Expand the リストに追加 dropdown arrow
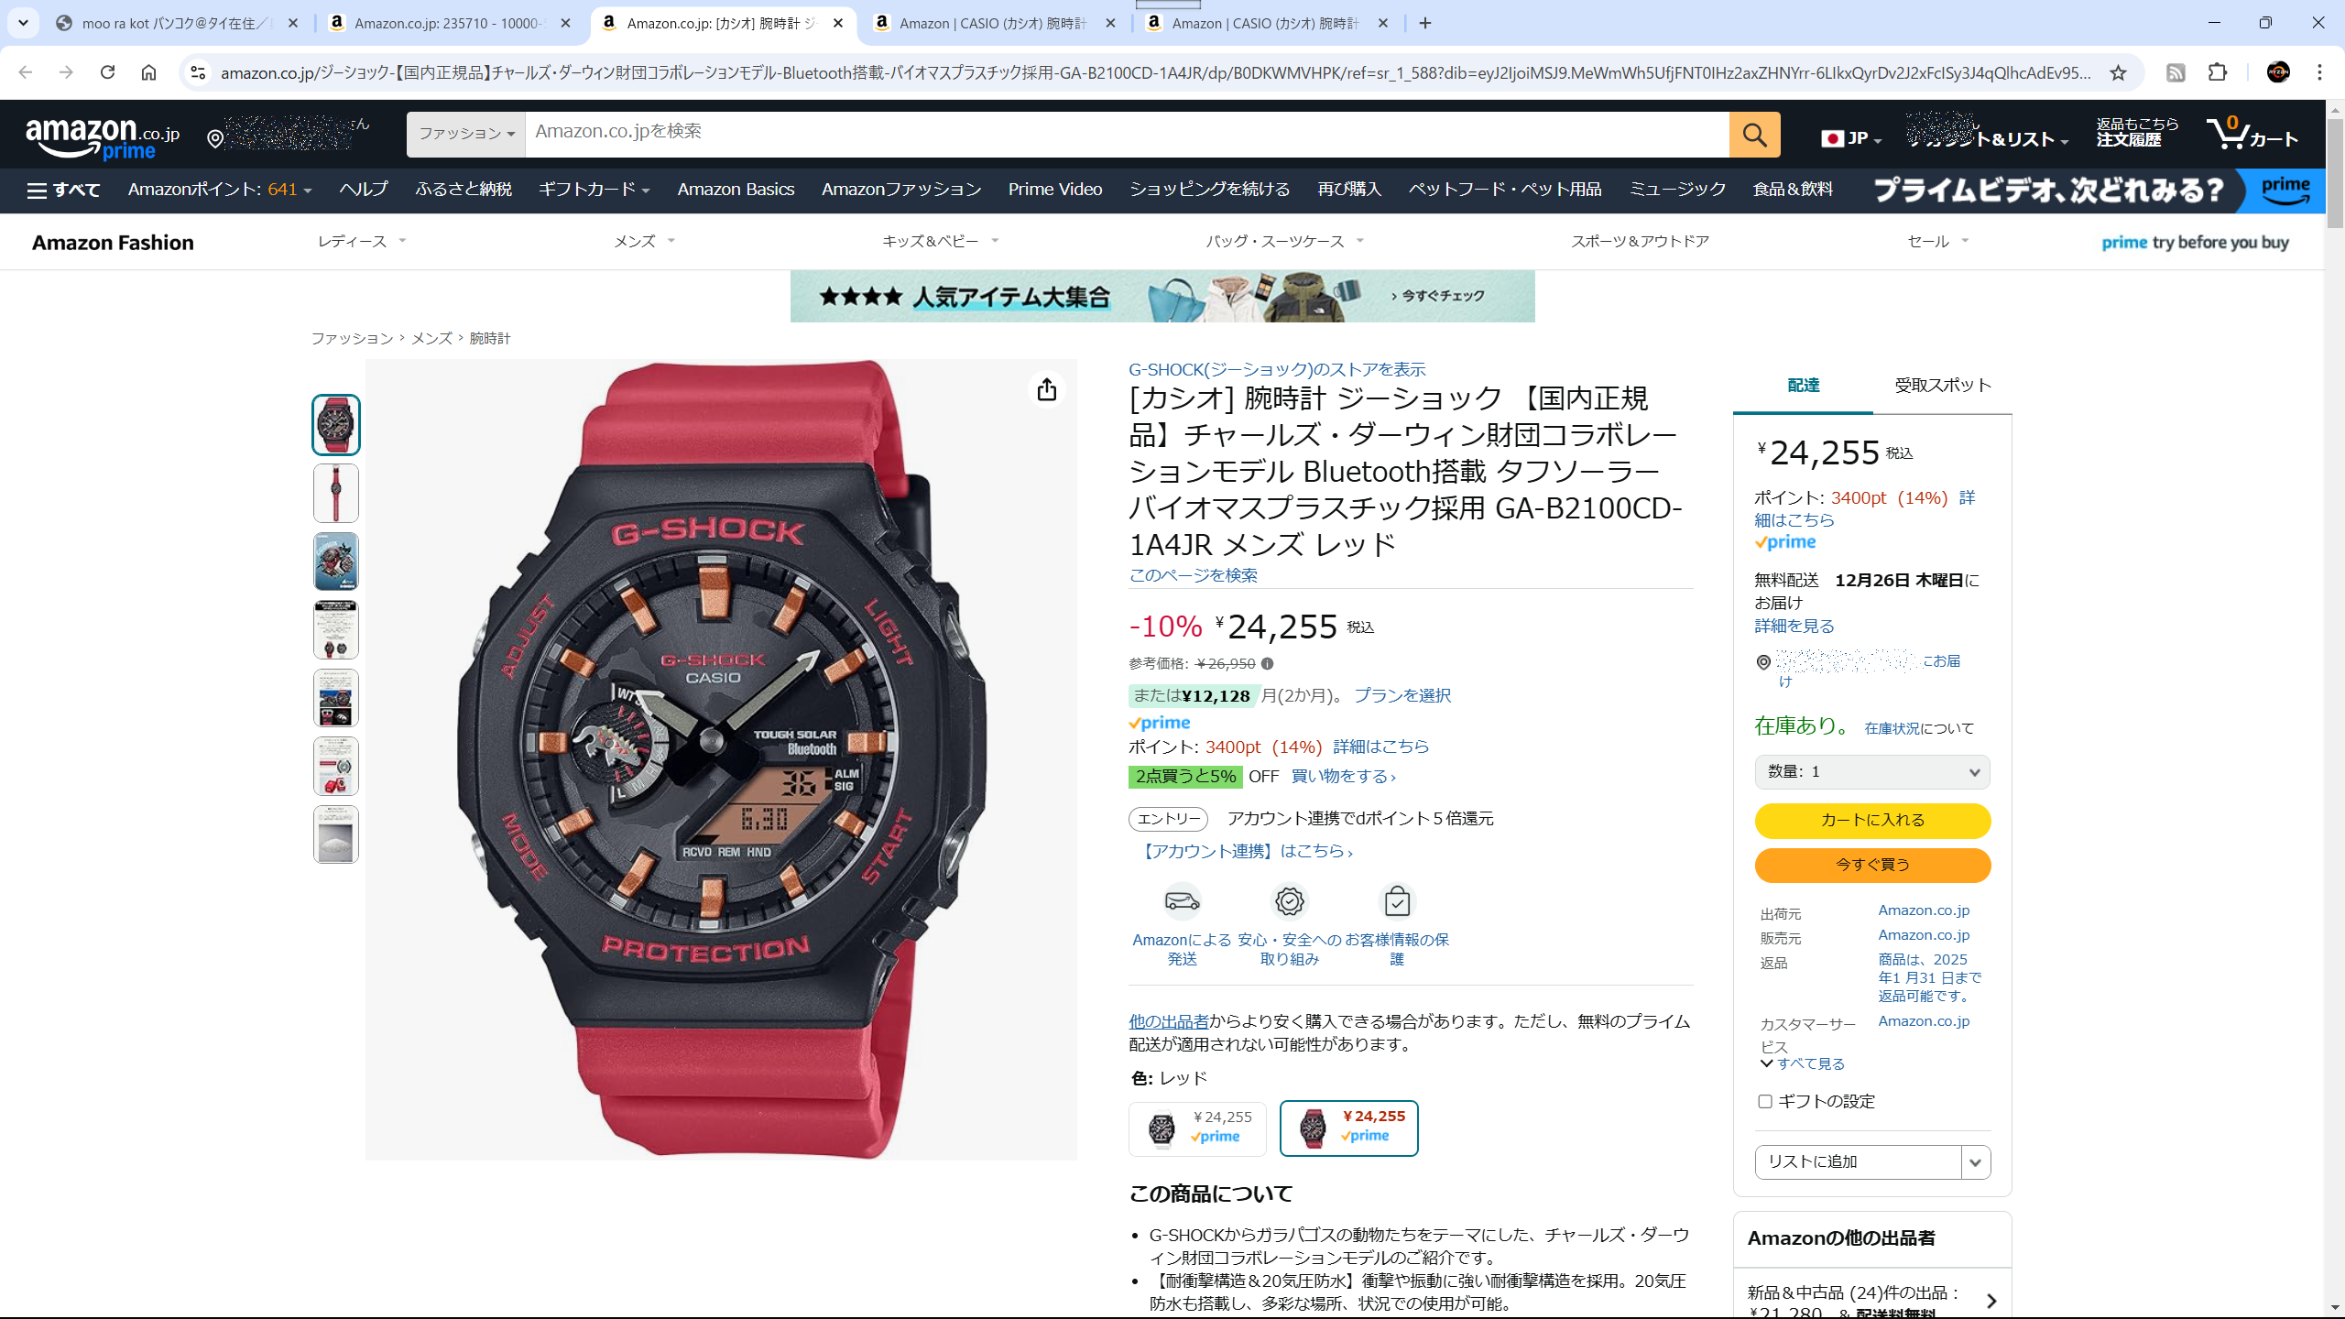 [x=1975, y=1162]
